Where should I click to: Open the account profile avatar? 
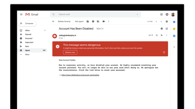pos(173,14)
